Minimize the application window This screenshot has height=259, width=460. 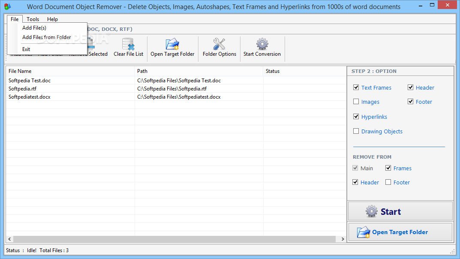point(421,5)
